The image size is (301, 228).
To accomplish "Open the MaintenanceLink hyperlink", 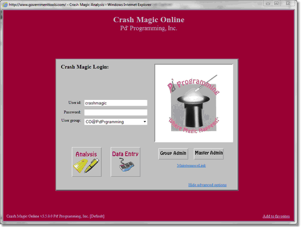I will point(192,165).
